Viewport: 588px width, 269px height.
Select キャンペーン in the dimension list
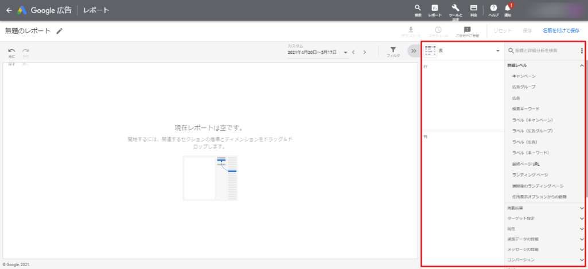click(x=524, y=76)
